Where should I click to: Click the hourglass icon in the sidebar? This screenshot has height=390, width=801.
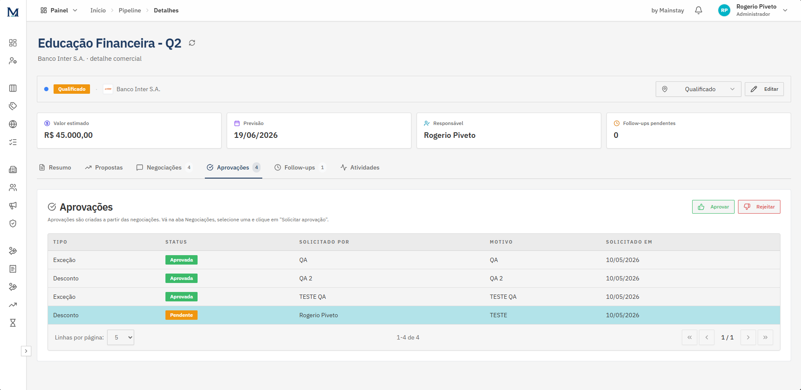13,323
